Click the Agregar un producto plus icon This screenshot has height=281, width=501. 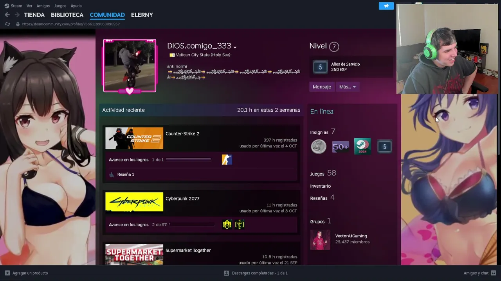coord(7,273)
